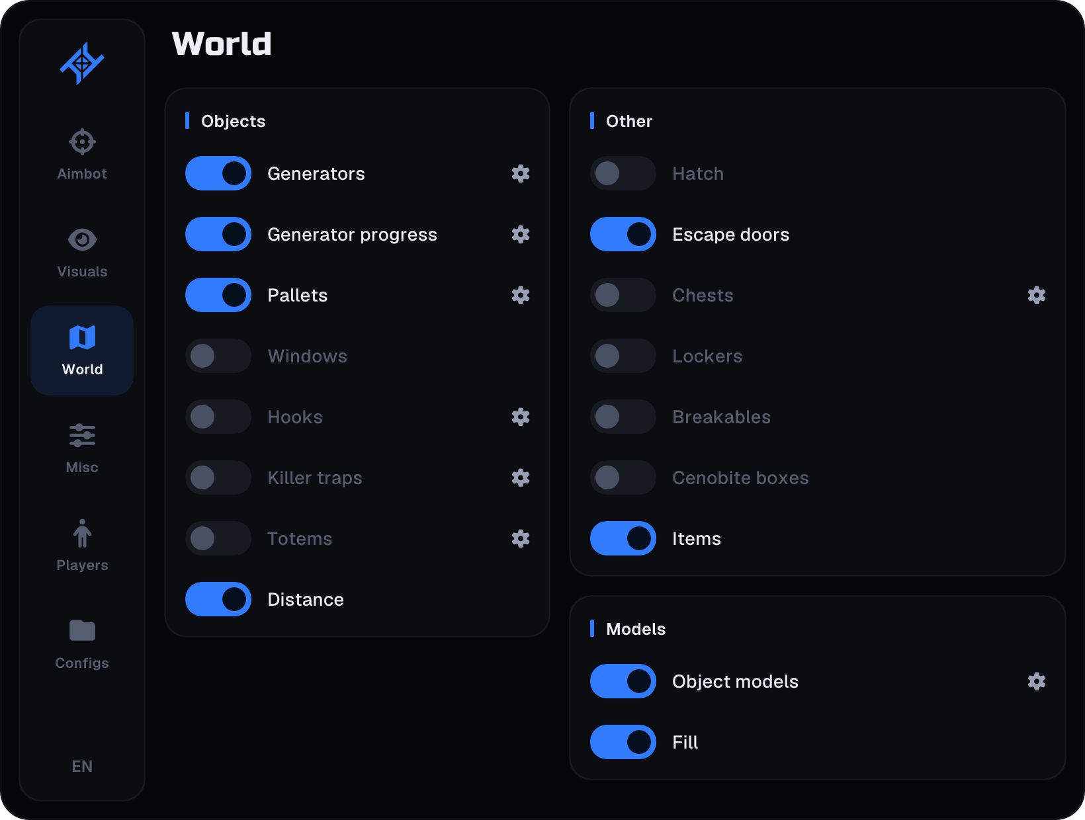Change language via EN button

pos(82,766)
